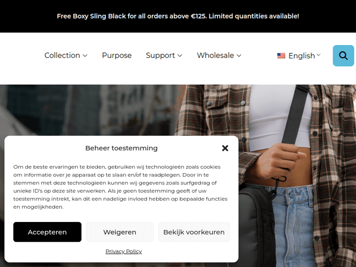Open the Purpose menu item
This screenshot has height=267, width=356.
click(117, 55)
